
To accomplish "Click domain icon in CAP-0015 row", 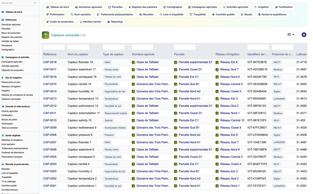I will pyautogui.click(x=134, y=84).
